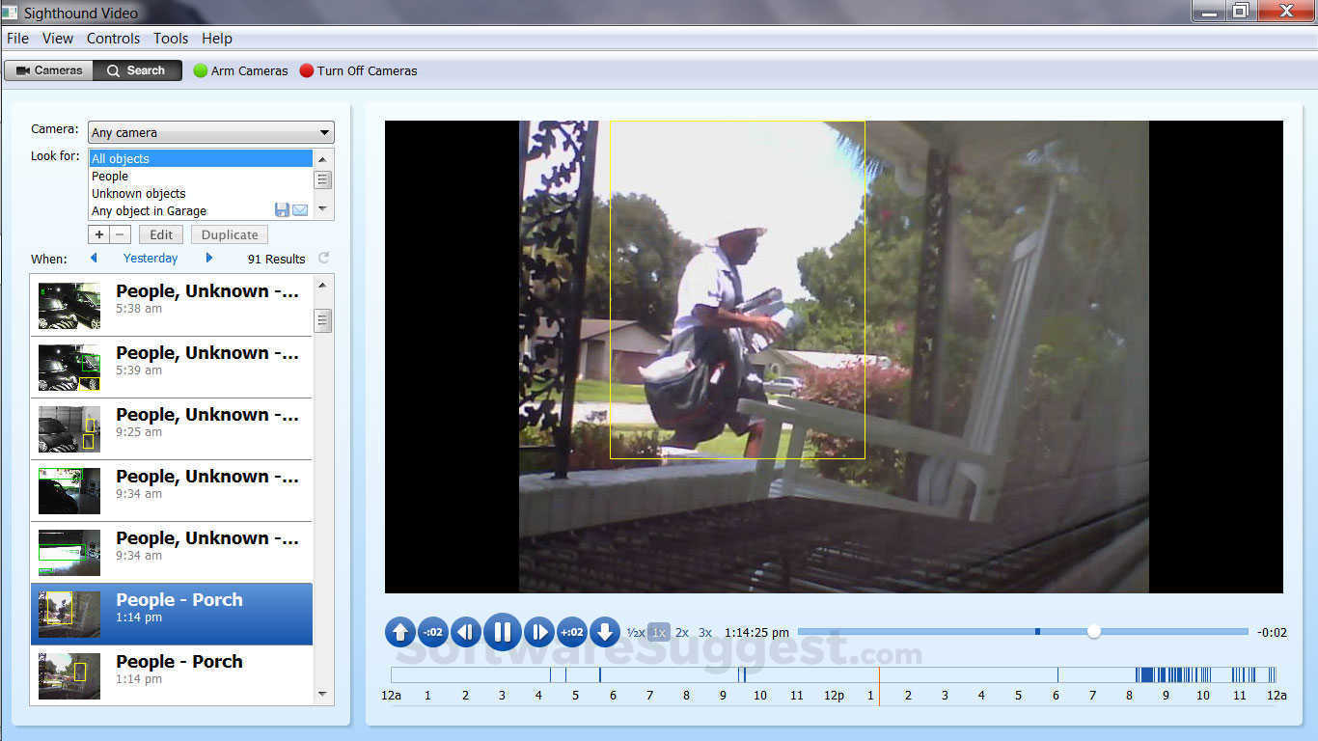This screenshot has height=741, width=1318.
Task: Duplicate the selected search rule
Action: [x=229, y=233]
